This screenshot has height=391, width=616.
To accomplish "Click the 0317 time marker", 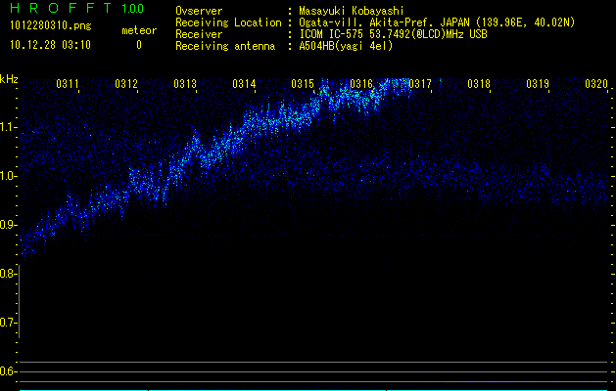I will pos(420,84).
